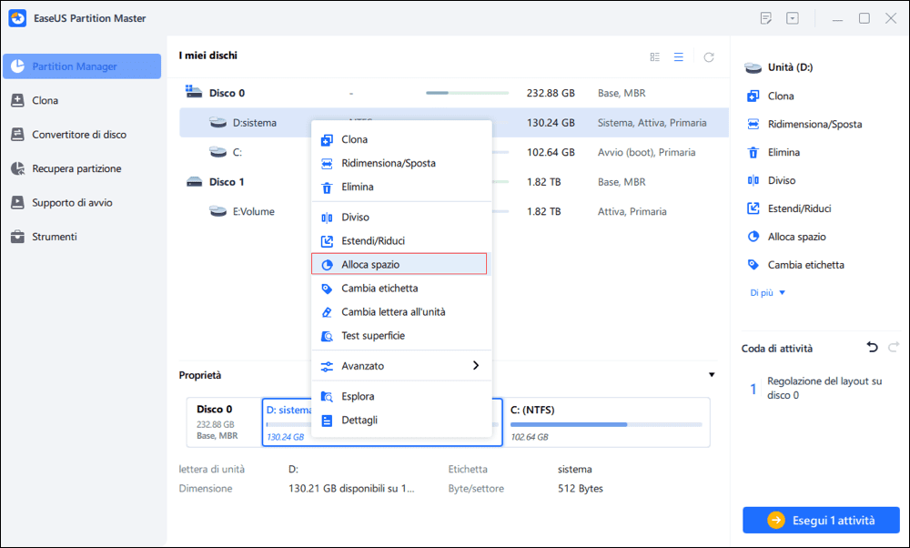Choose Diviso from context menu
Viewport: 910px width, 548px height.
pos(401,218)
